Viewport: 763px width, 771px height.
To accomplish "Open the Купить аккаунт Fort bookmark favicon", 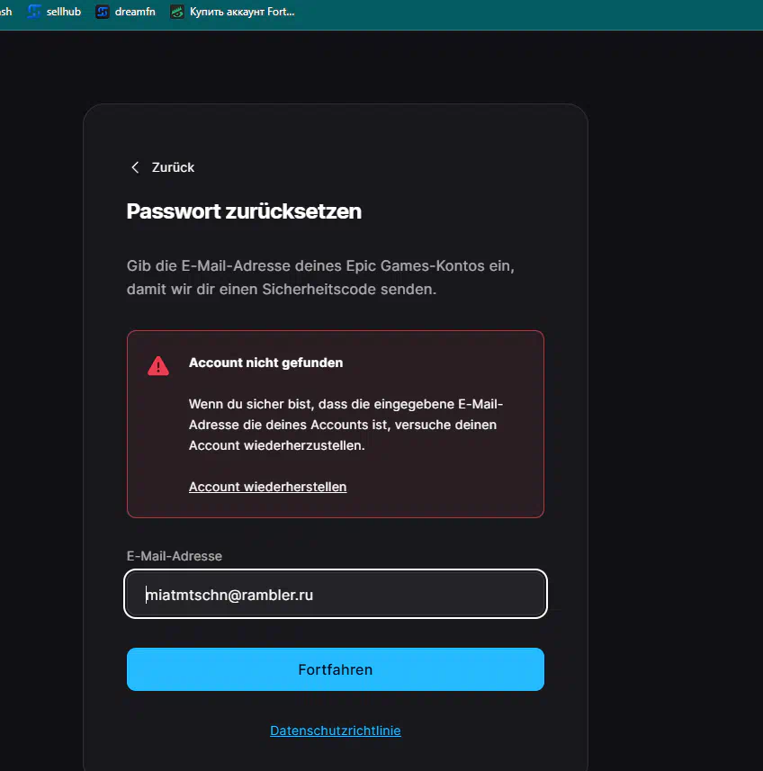I will point(177,12).
